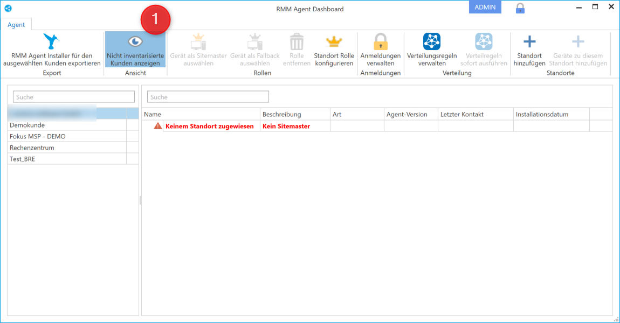This screenshot has height=323, width=620.
Task: Click the ADMIN user badge
Action: click(485, 7)
